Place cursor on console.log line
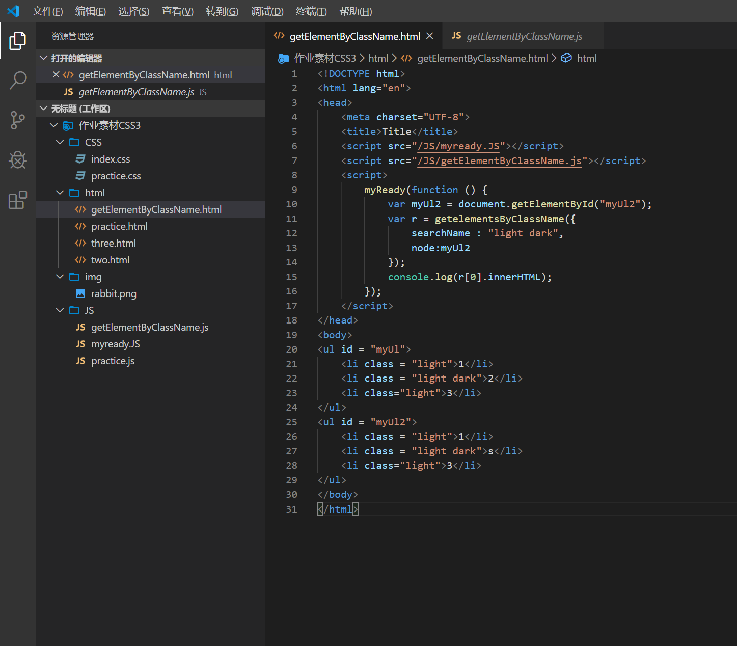Image resolution: width=737 pixels, height=646 pixels. (x=470, y=277)
